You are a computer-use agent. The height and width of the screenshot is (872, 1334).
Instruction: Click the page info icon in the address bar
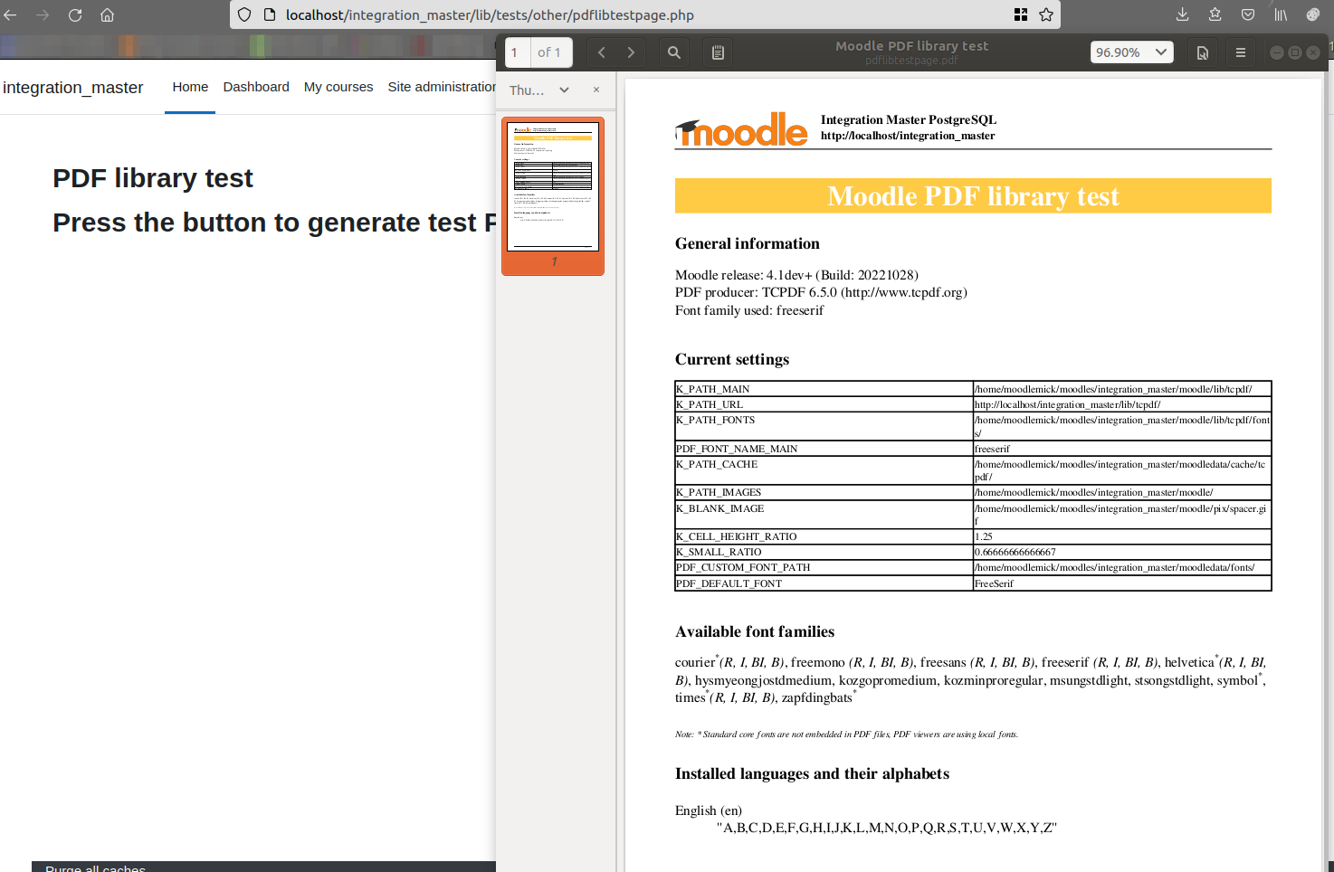pos(269,14)
